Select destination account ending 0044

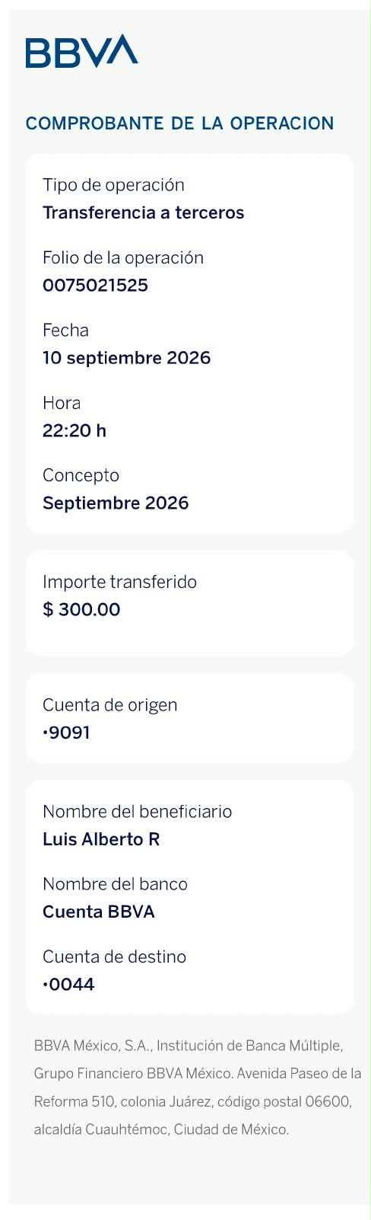click(x=68, y=985)
